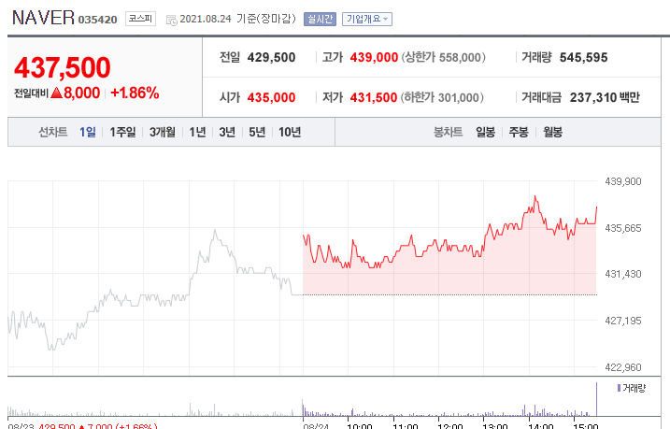Click the trading value 237,310 백만
The image size is (670, 429).
tap(605, 97)
